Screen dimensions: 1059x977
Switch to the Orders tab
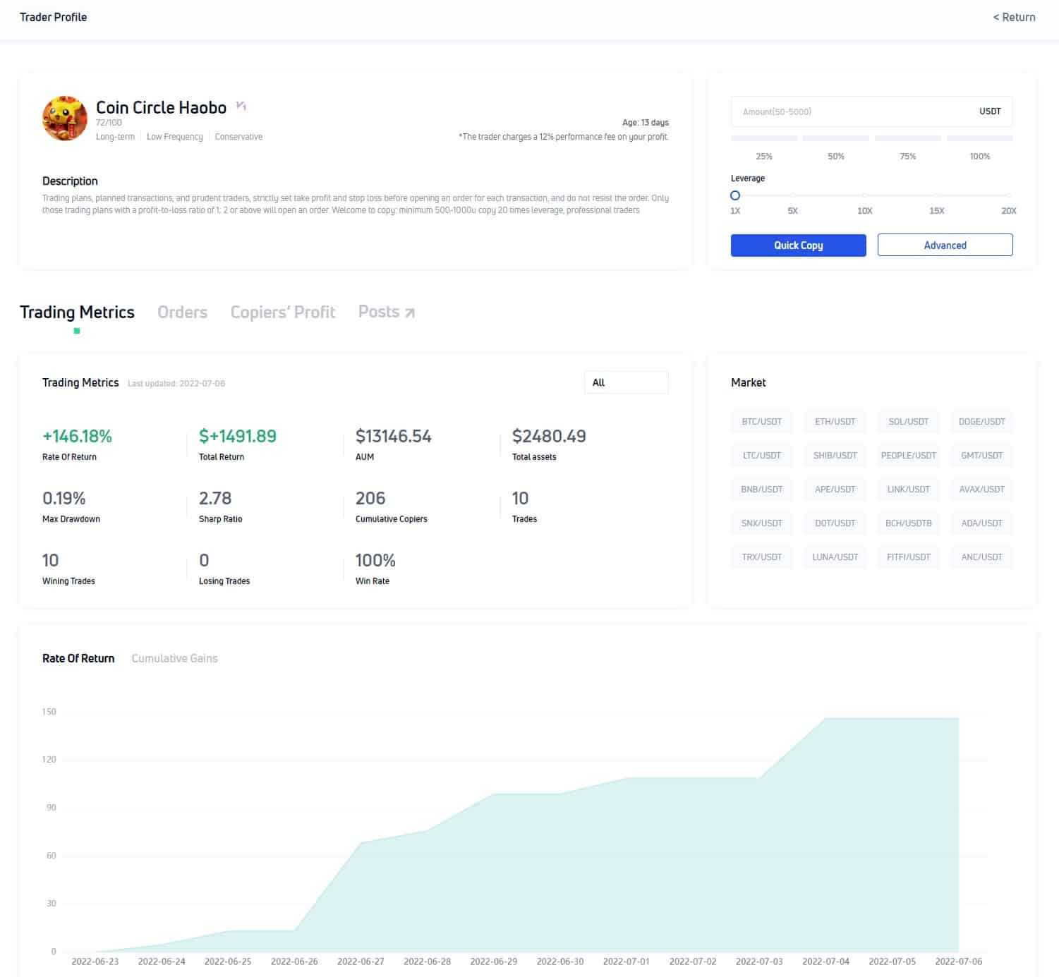[182, 312]
